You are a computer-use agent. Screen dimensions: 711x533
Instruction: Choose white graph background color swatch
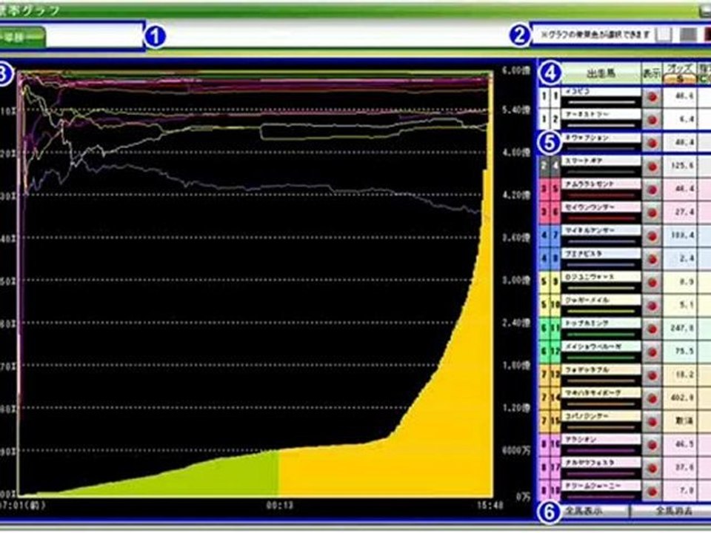point(664,35)
